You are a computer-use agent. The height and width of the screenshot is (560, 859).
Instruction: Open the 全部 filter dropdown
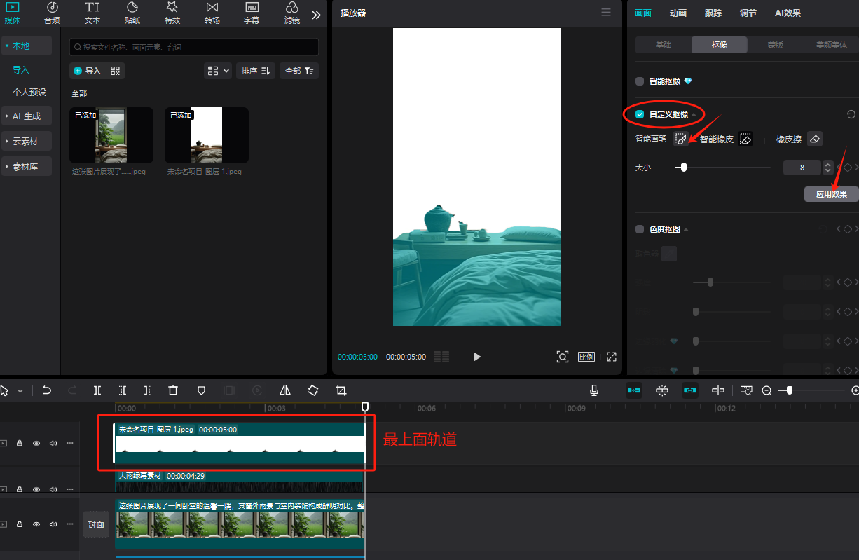(299, 71)
